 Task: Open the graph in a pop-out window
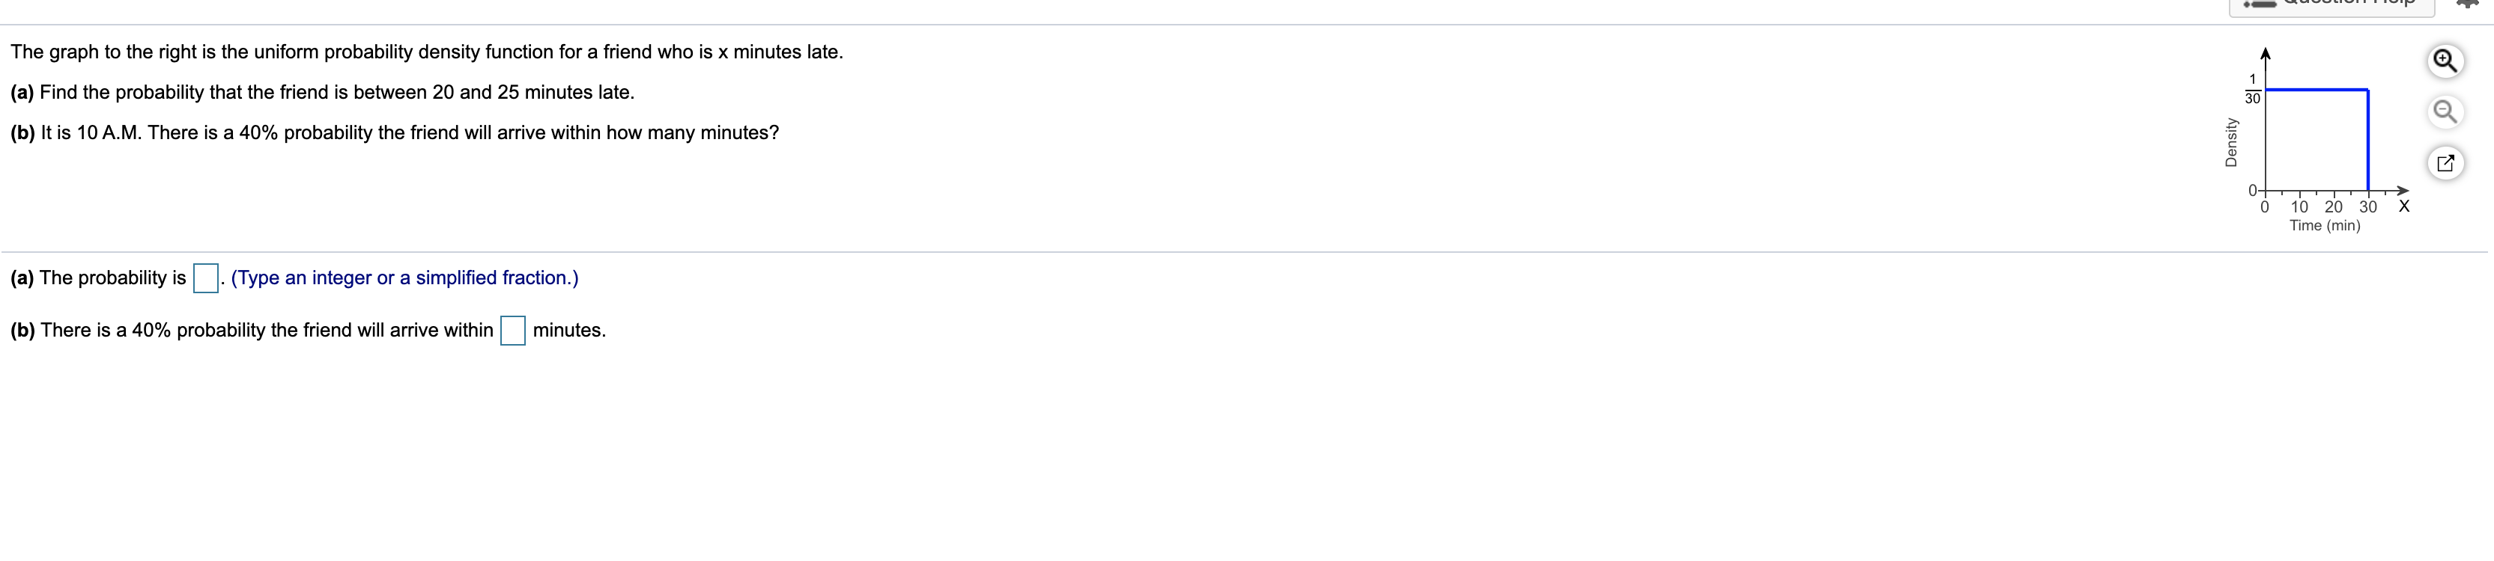point(2445,162)
